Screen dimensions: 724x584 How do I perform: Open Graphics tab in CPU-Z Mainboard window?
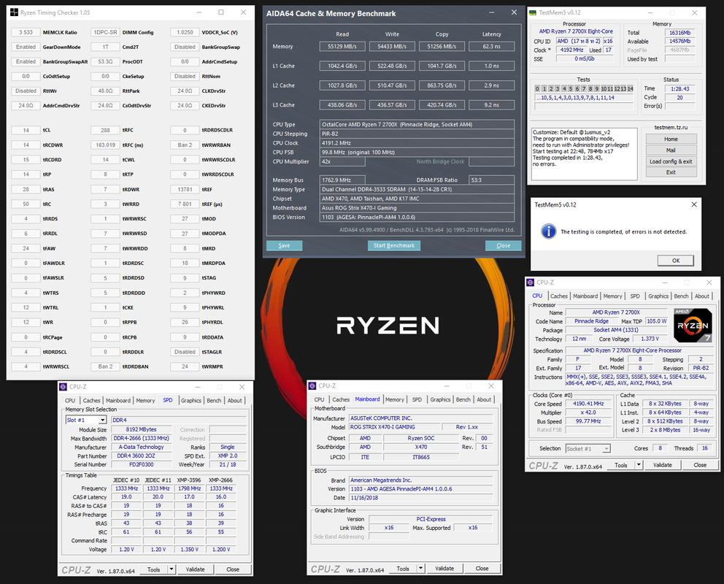click(440, 400)
